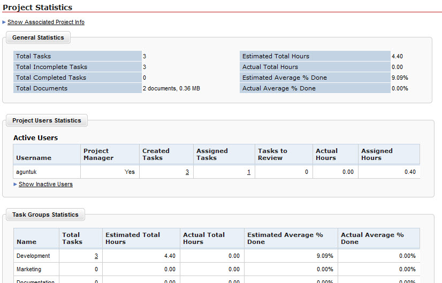Select the aguntuk username cell
Screen dimensions: 442x283
click(x=27, y=172)
